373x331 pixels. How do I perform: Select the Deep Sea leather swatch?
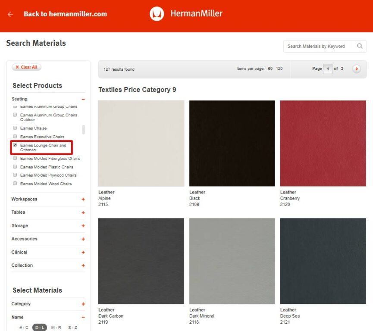tap(323, 261)
